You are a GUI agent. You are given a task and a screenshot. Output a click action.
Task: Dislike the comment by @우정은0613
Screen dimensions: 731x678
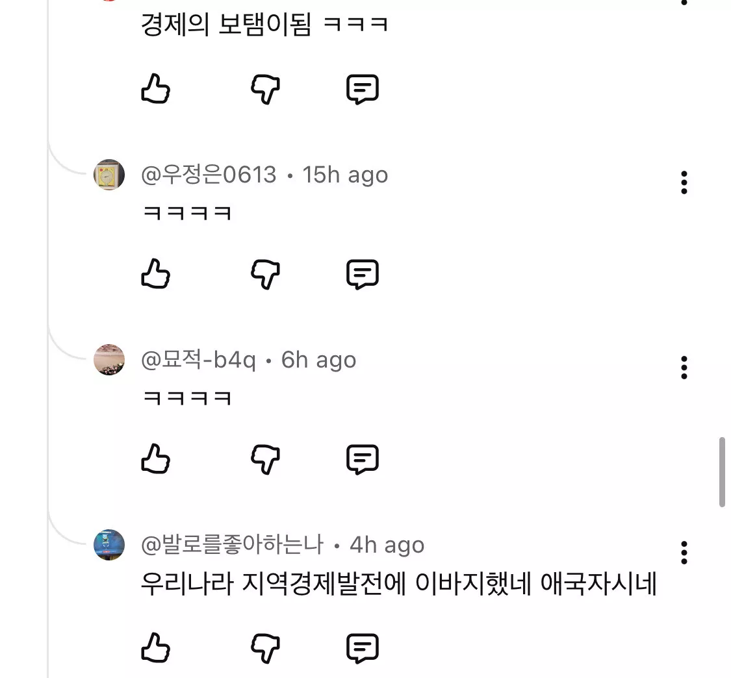pos(265,274)
